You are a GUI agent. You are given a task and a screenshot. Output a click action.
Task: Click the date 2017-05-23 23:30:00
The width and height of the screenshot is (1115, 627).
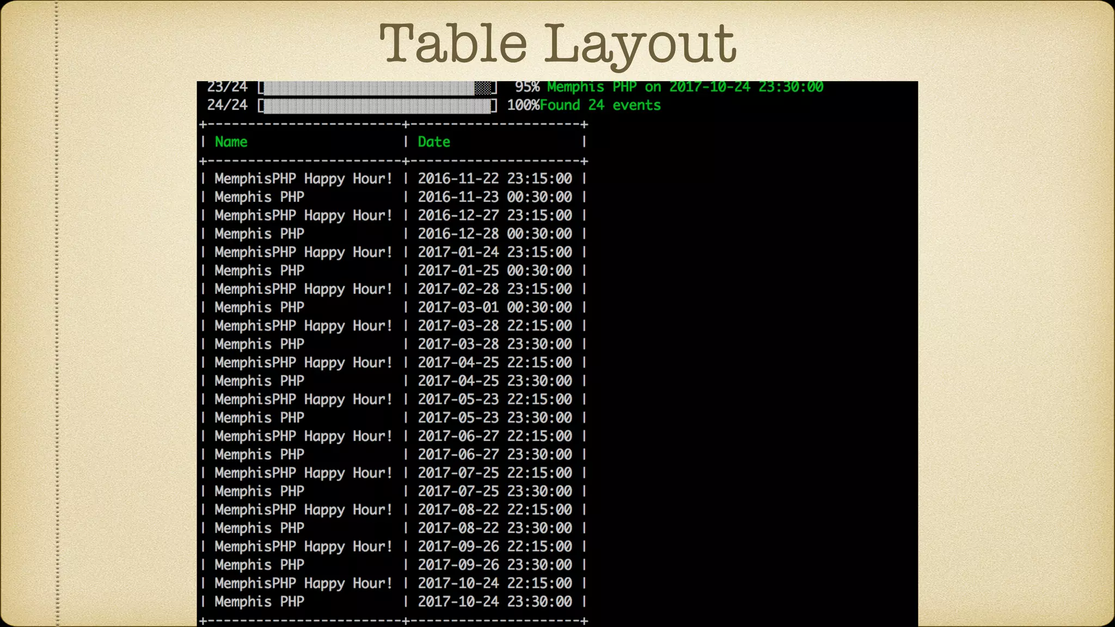[495, 418]
